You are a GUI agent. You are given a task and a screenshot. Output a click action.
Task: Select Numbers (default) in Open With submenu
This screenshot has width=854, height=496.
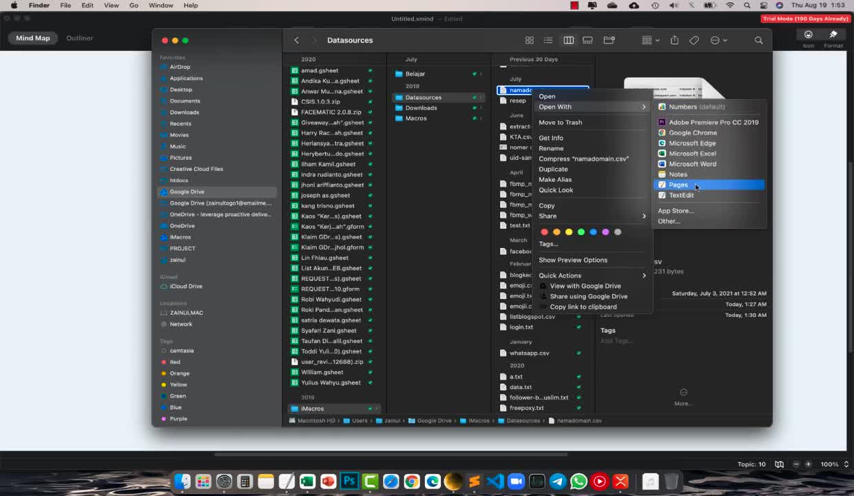coord(709,107)
